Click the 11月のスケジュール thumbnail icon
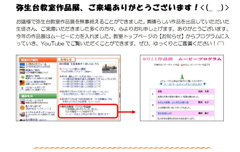This screenshot has width=240, height=152. pyautogui.click(x=22, y=65)
